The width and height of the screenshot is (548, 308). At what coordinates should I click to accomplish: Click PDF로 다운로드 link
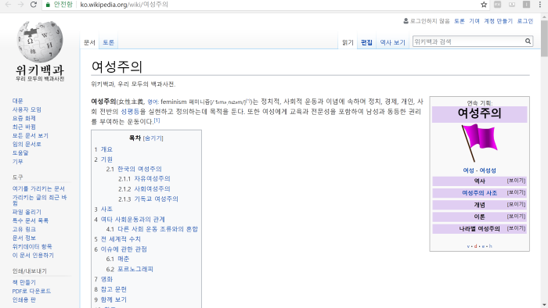click(31, 291)
